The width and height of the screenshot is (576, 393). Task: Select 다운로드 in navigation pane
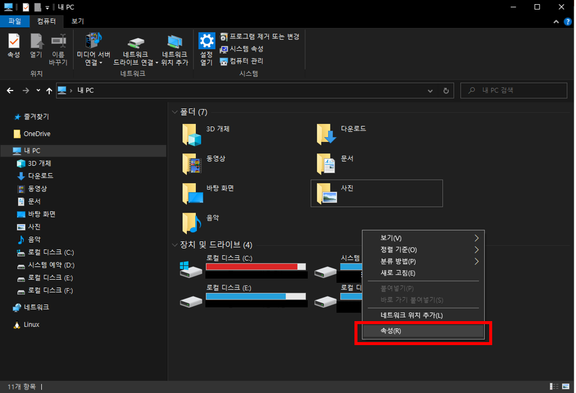click(35, 176)
